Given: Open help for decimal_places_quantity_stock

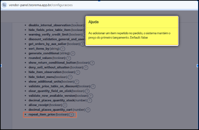Looking at the screenshot, I should (x=89, y=101).
